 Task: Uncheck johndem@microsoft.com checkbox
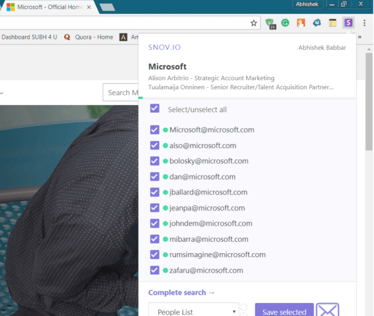(155, 224)
